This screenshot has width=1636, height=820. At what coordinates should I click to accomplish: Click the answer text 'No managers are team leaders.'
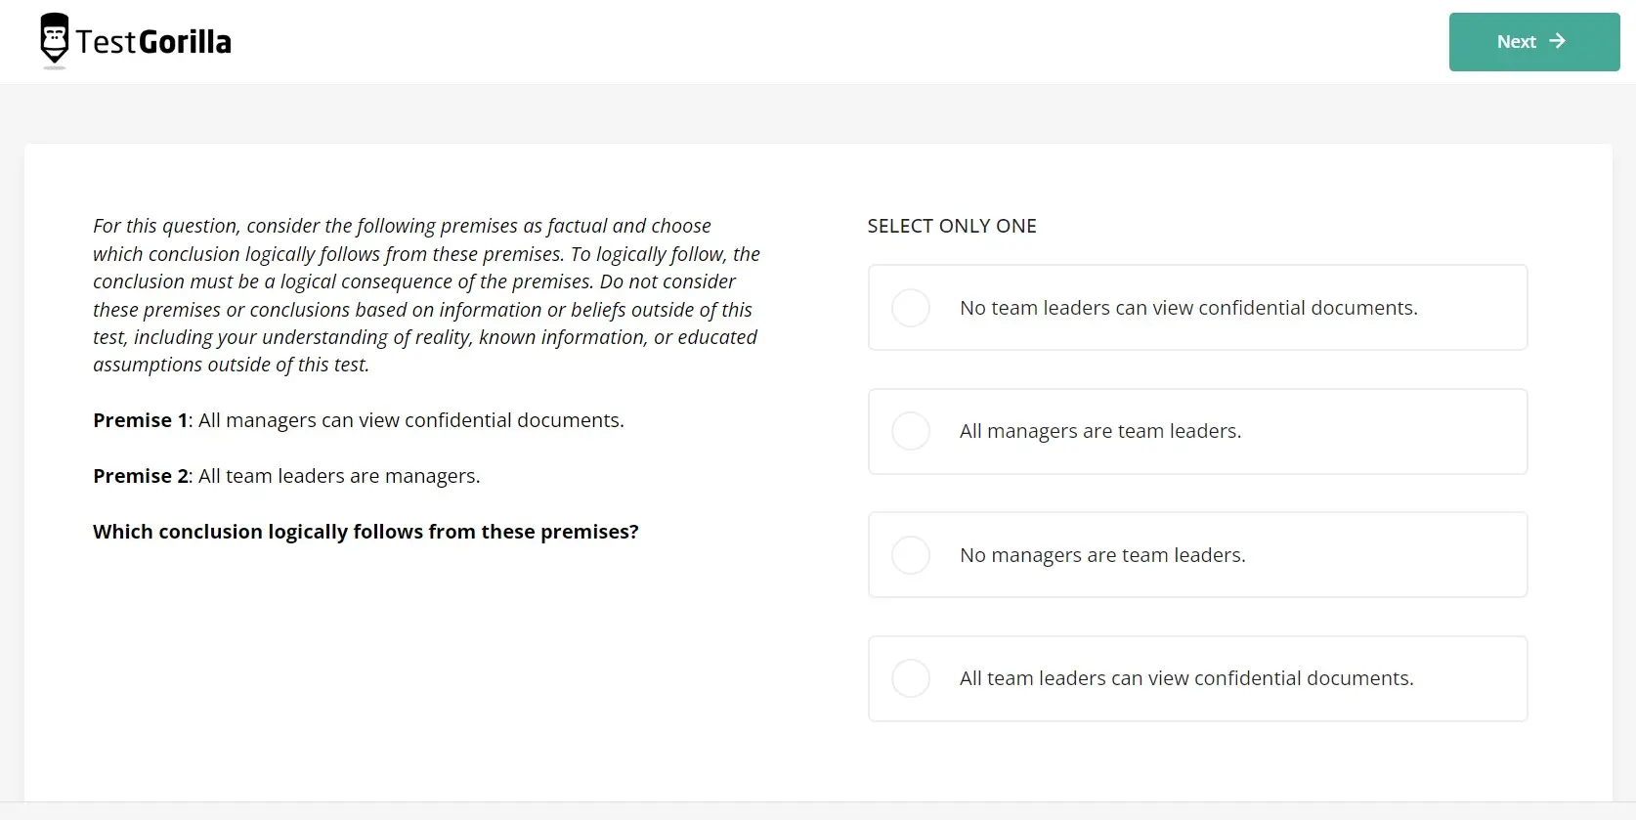click(x=1101, y=555)
